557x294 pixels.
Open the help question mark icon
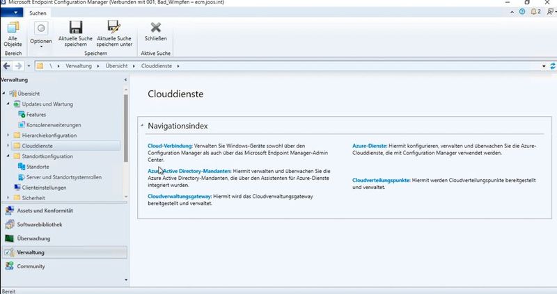point(522,12)
